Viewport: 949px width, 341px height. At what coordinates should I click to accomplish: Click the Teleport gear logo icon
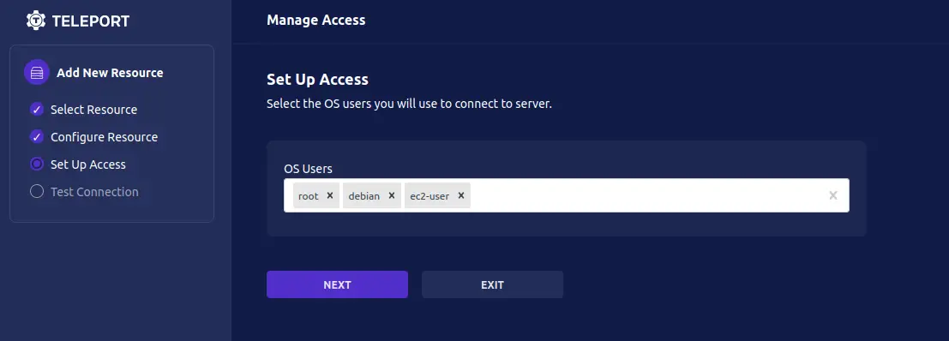(36, 21)
